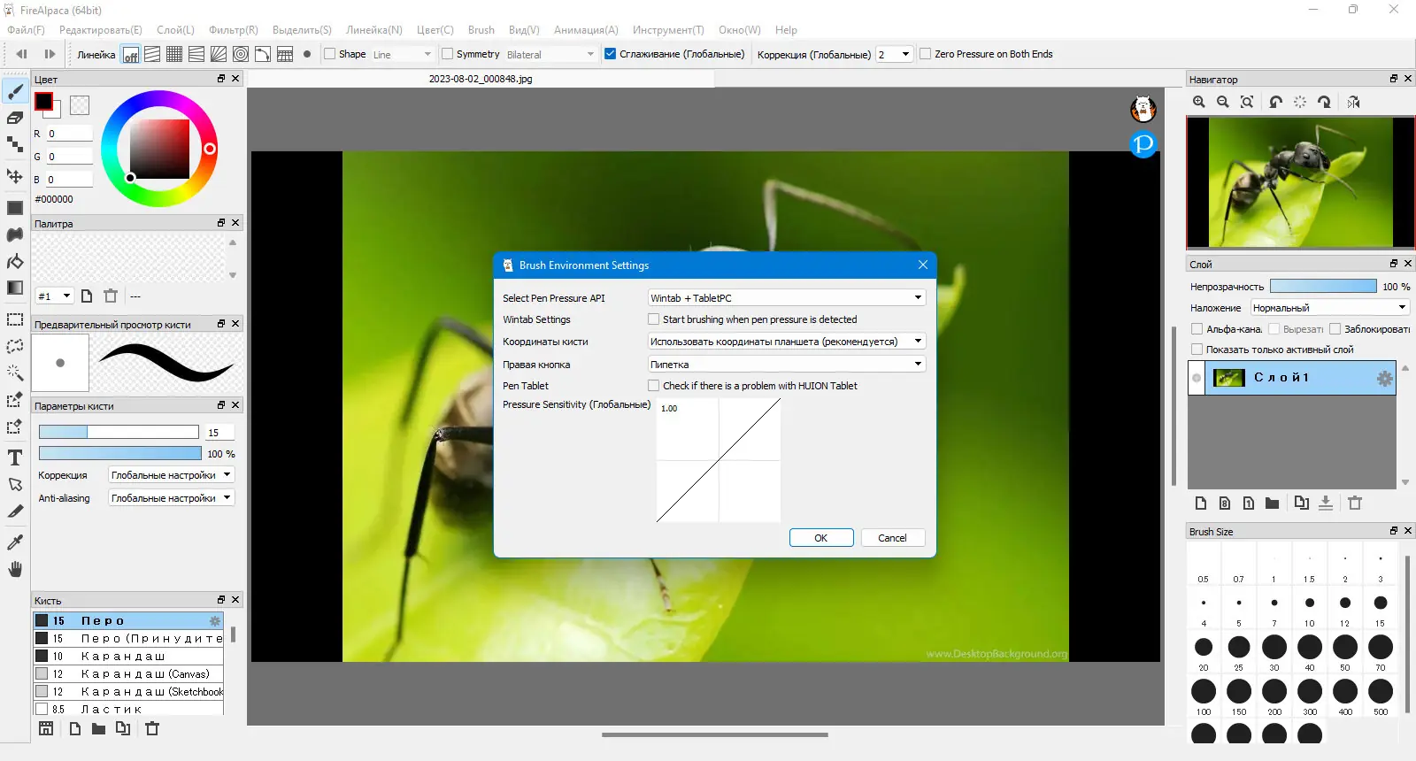The height and width of the screenshot is (761, 1416).
Task: Open the Symmetry mode dropdown showing Bilateral
Action: [550, 54]
